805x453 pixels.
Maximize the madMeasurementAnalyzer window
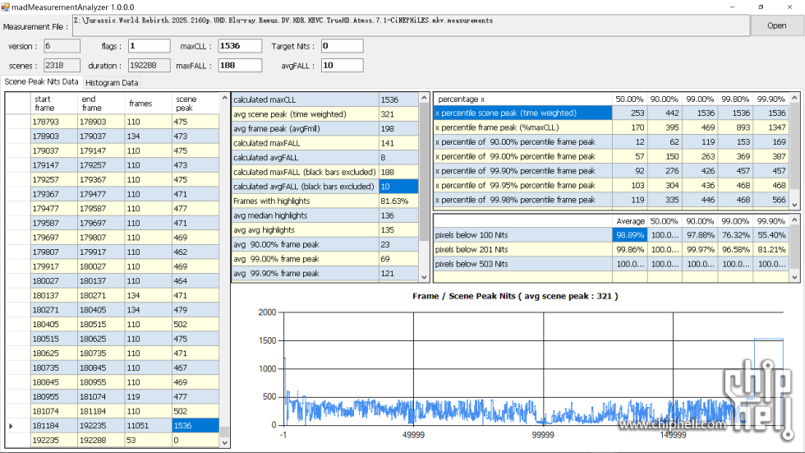760,7
